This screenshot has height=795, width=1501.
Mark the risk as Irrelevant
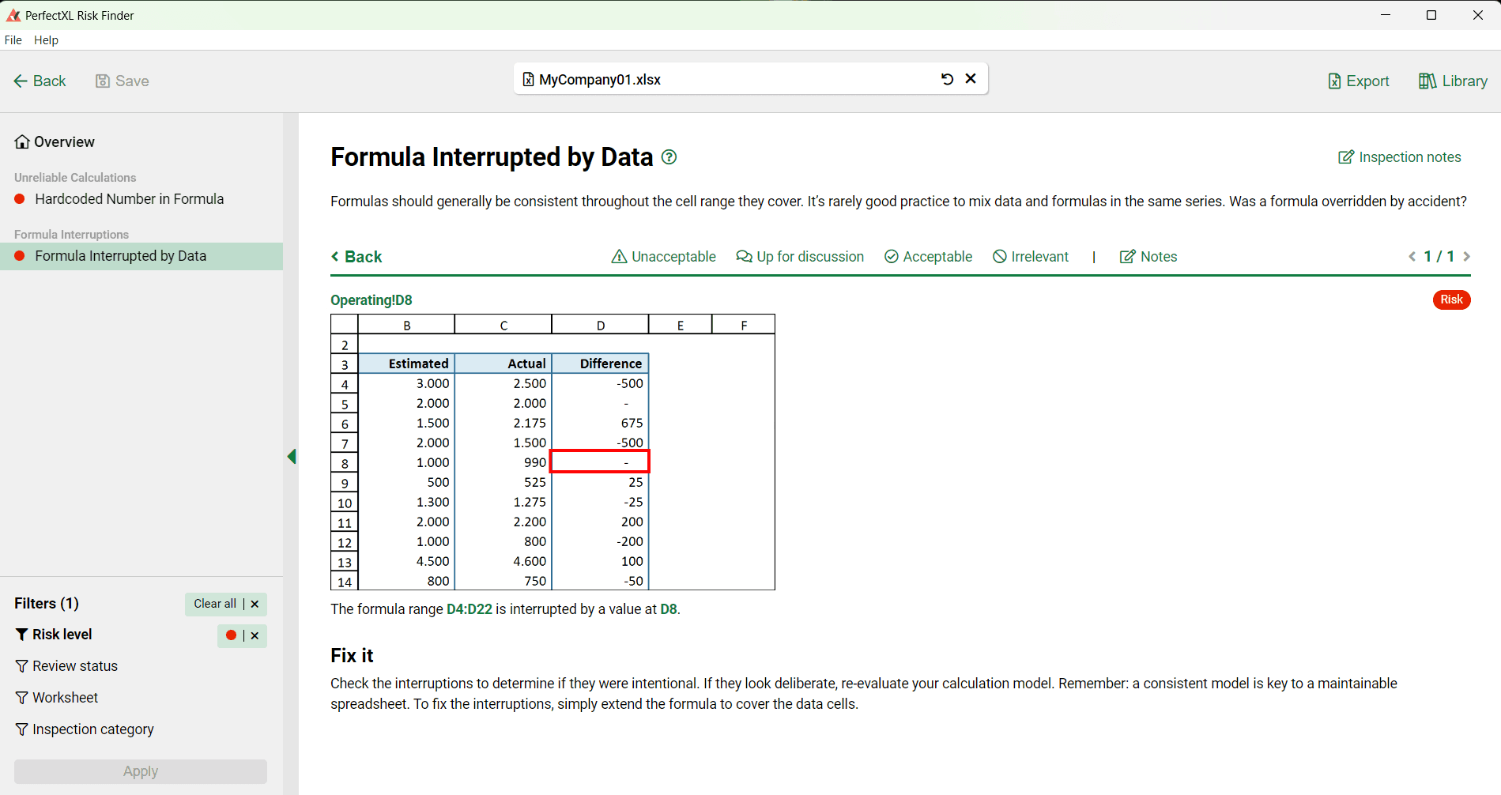(x=1031, y=256)
